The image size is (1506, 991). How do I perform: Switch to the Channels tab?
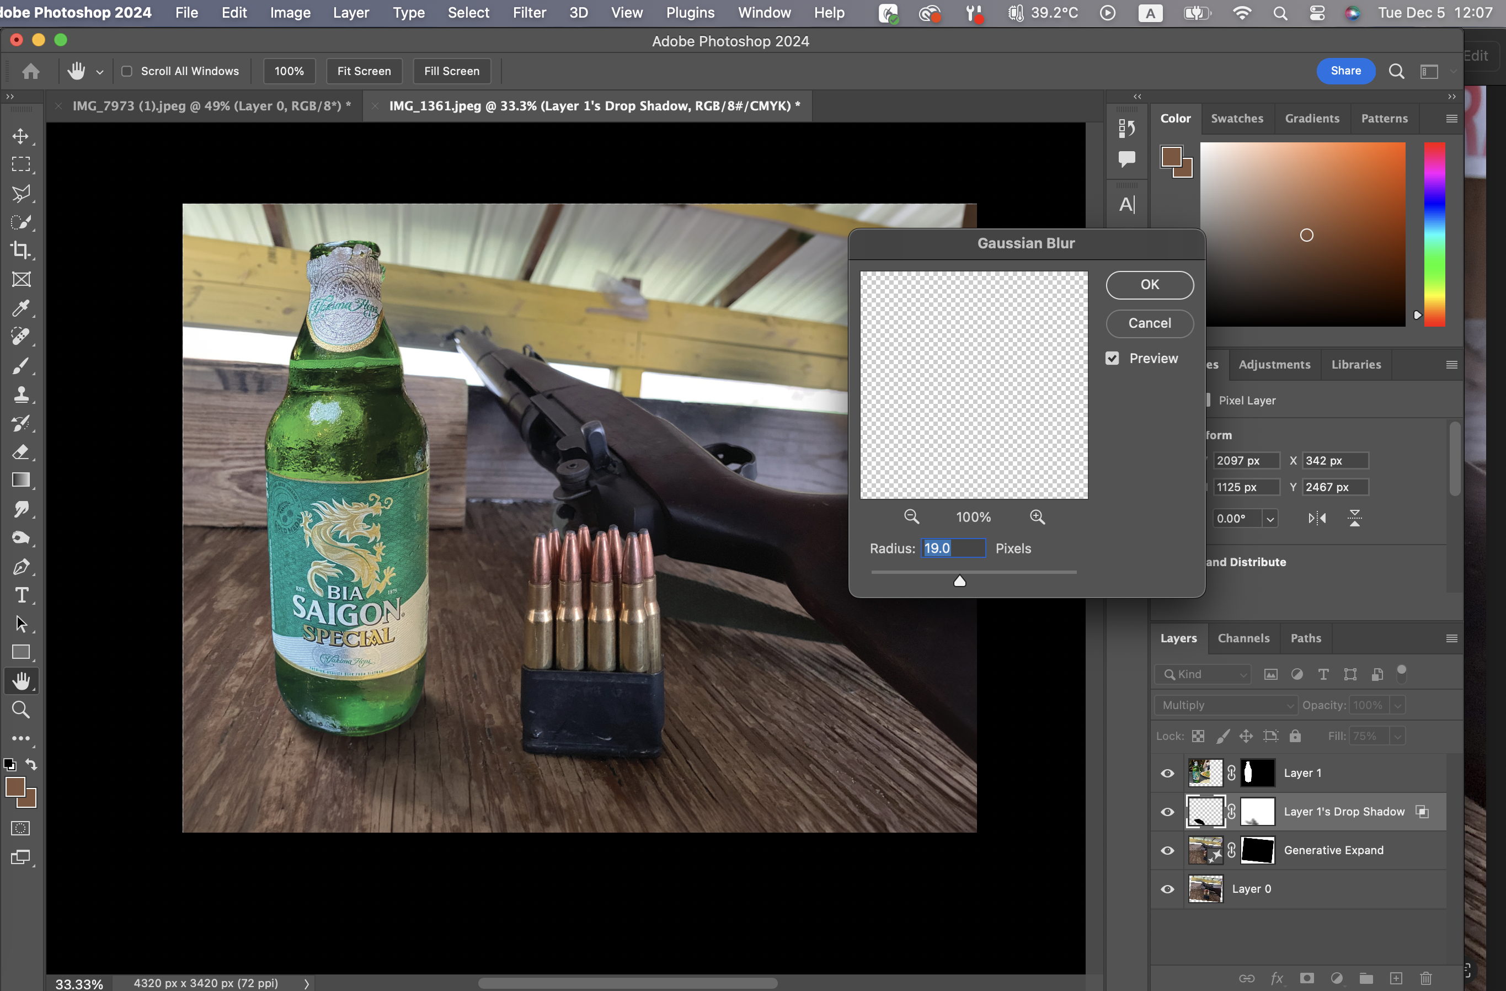(1243, 638)
